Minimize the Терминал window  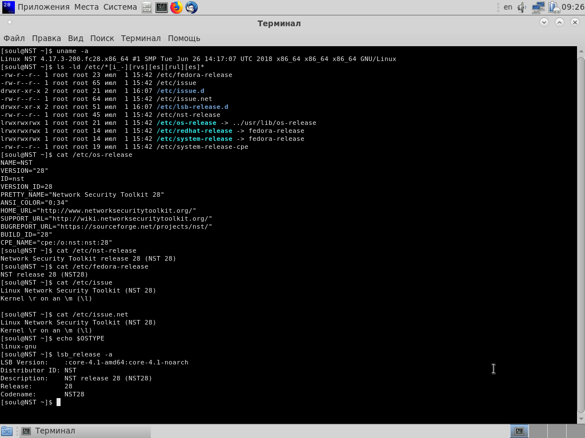pos(544,23)
